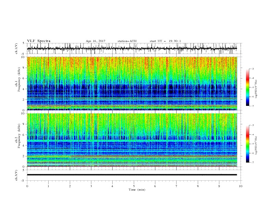Click the ch.2 'Frequency (kHz)' axis label
Screen dimensions: 271x209
point(19,136)
